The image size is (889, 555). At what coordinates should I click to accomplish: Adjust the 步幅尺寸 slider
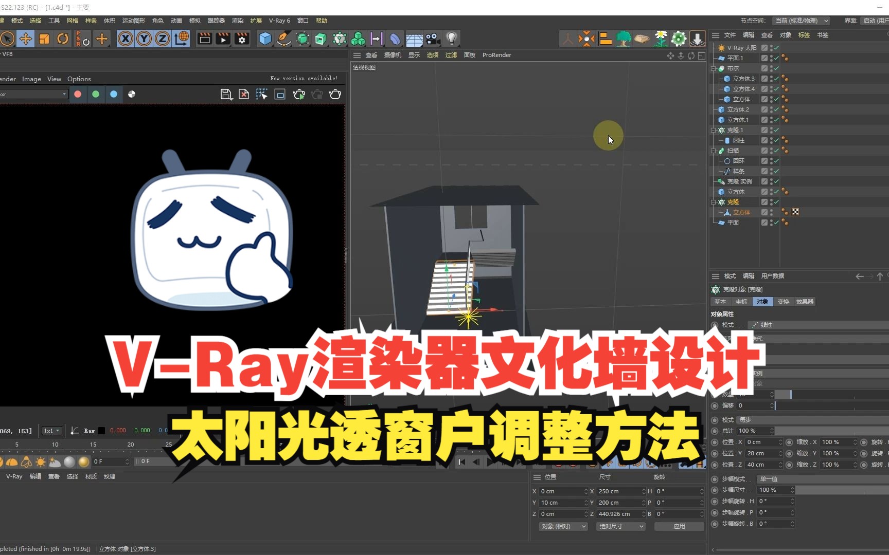coord(842,490)
